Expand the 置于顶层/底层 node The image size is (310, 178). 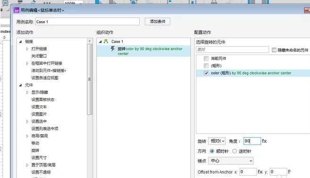coord(27,165)
